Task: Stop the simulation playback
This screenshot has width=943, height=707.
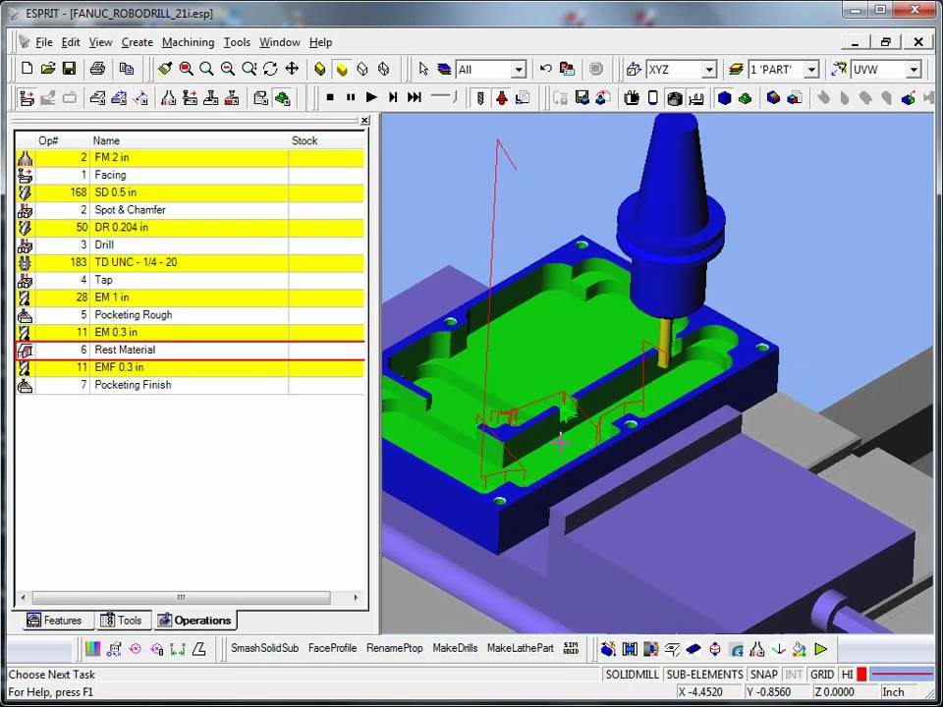Action: [x=330, y=97]
